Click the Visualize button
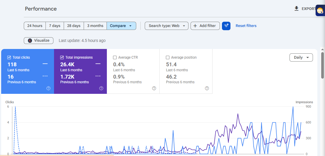This screenshot has height=156, width=325. coord(38,40)
